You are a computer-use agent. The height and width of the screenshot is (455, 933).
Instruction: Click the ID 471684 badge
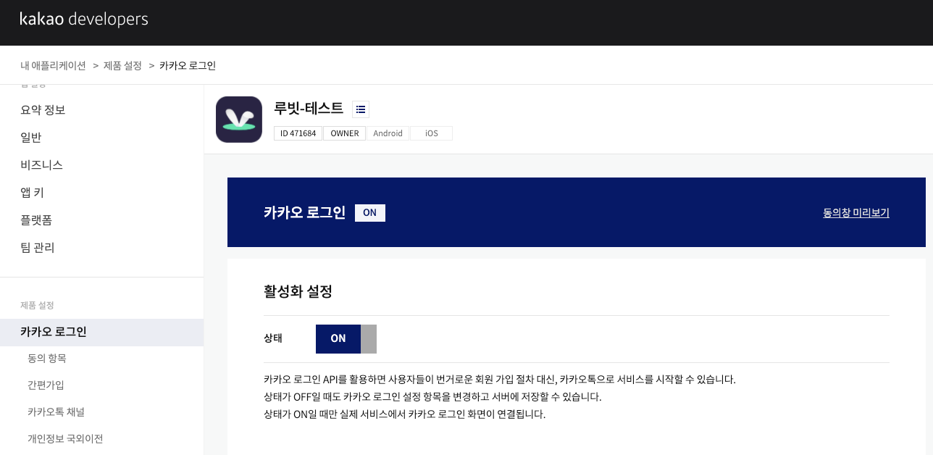(x=298, y=133)
